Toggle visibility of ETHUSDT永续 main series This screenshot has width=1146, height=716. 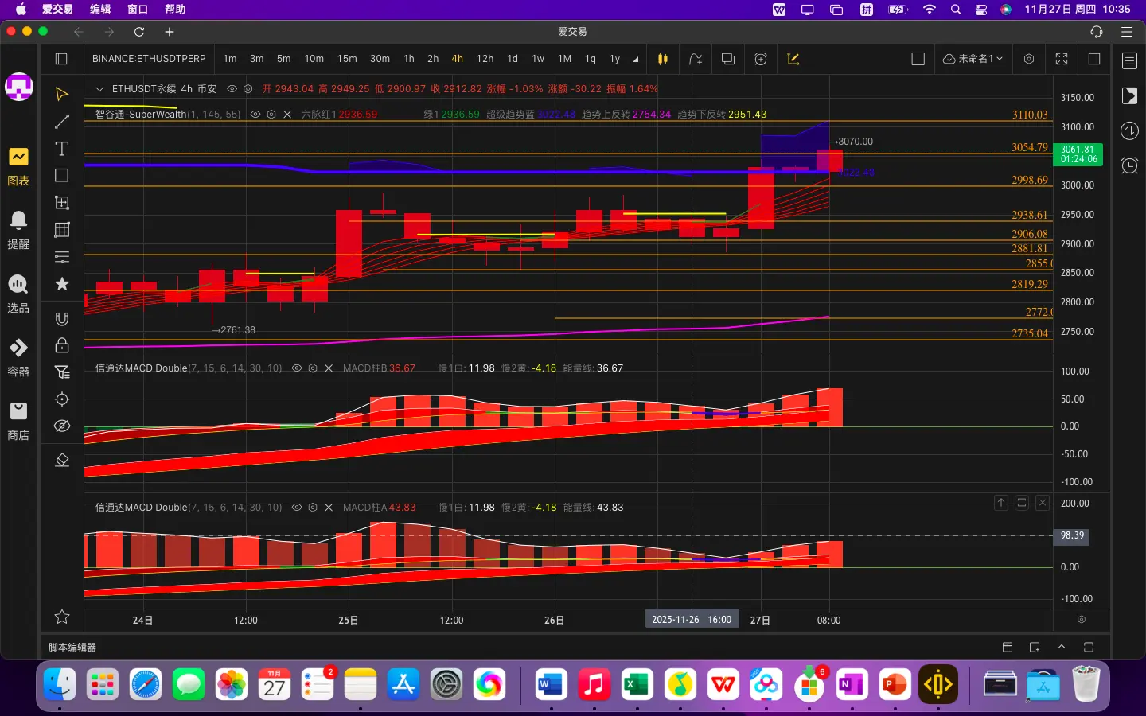coord(232,89)
